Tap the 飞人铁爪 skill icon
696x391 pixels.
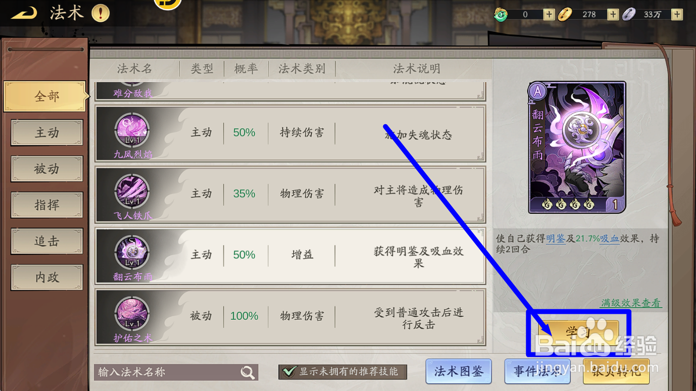tap(132, 192)
